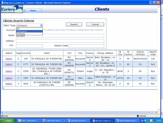The height and width of the screenshot is (123, 163).
Task: Focus the Search Code input field
Action: click(86, 46)
